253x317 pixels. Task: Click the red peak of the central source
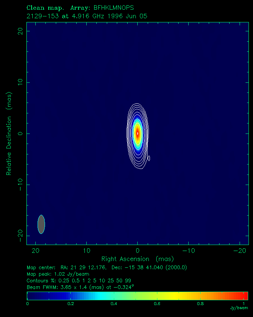[138, 133]
